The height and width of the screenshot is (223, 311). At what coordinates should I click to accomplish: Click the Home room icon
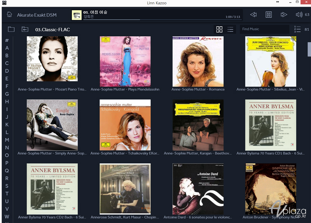click(x=9, y=15)
